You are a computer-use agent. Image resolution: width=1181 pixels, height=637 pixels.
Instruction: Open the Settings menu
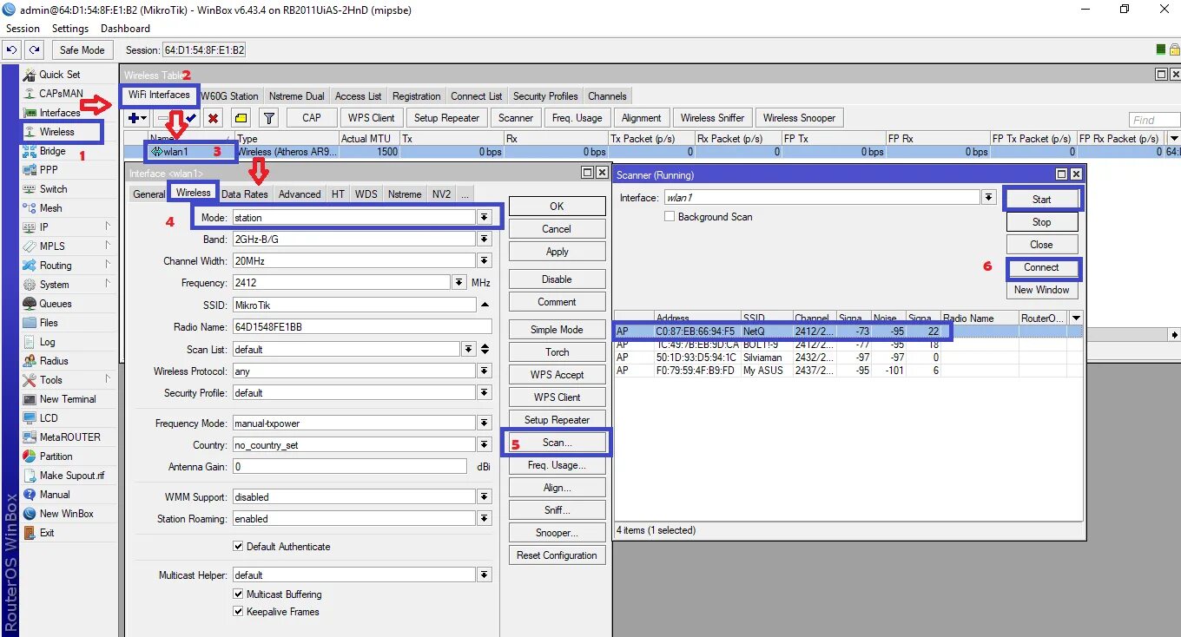click(x=70, y=29)
